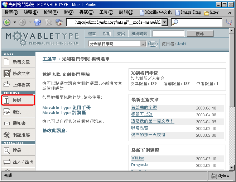Viewport: 236px width, 182px height.
Task: Open 模版 (templates) sidebar icon
Action: 6,100
